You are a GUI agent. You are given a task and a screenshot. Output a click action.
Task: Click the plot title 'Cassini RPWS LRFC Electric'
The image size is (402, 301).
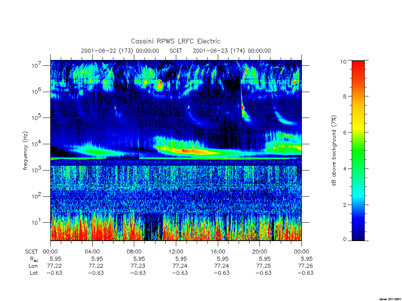[x=175, y=41]
